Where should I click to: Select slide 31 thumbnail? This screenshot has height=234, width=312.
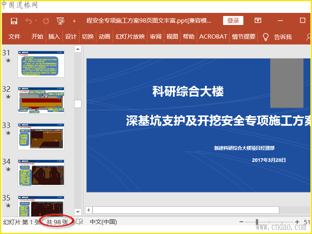point(41,64)
